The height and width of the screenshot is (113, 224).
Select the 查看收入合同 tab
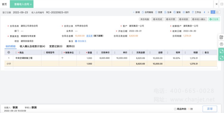click(x=22, y=4)
